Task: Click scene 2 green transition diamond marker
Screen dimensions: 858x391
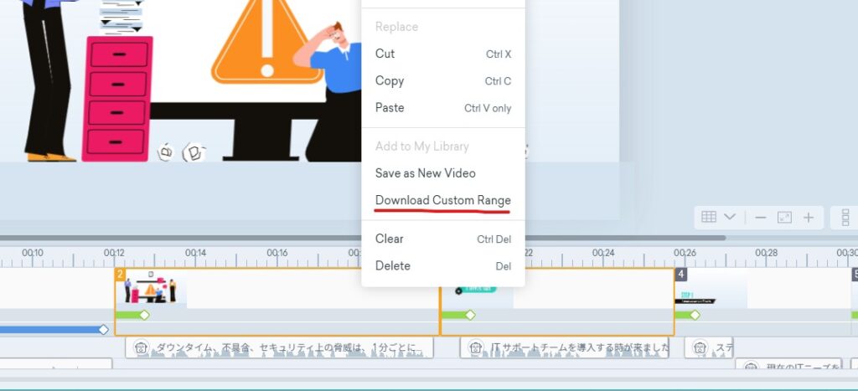Action: (144, 315)
